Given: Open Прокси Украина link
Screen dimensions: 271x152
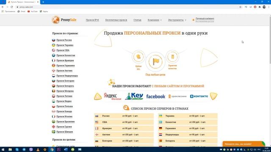Looking at the screenshot, I should (65, 45).
